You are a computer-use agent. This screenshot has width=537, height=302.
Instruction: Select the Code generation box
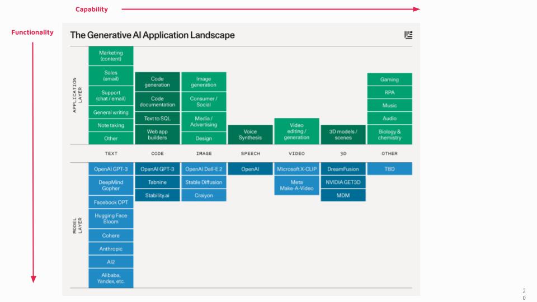click(157, 82)
